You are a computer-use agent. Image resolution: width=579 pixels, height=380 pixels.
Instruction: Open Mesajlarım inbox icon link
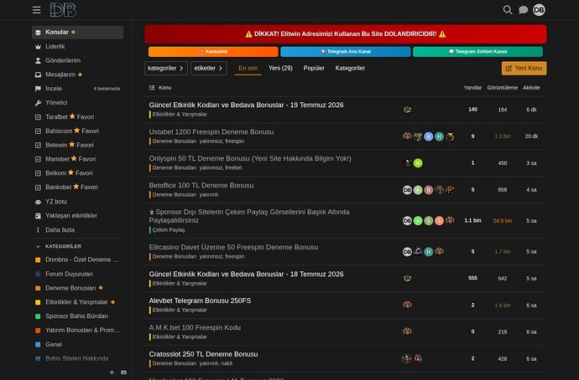click(x=77, y=74)
